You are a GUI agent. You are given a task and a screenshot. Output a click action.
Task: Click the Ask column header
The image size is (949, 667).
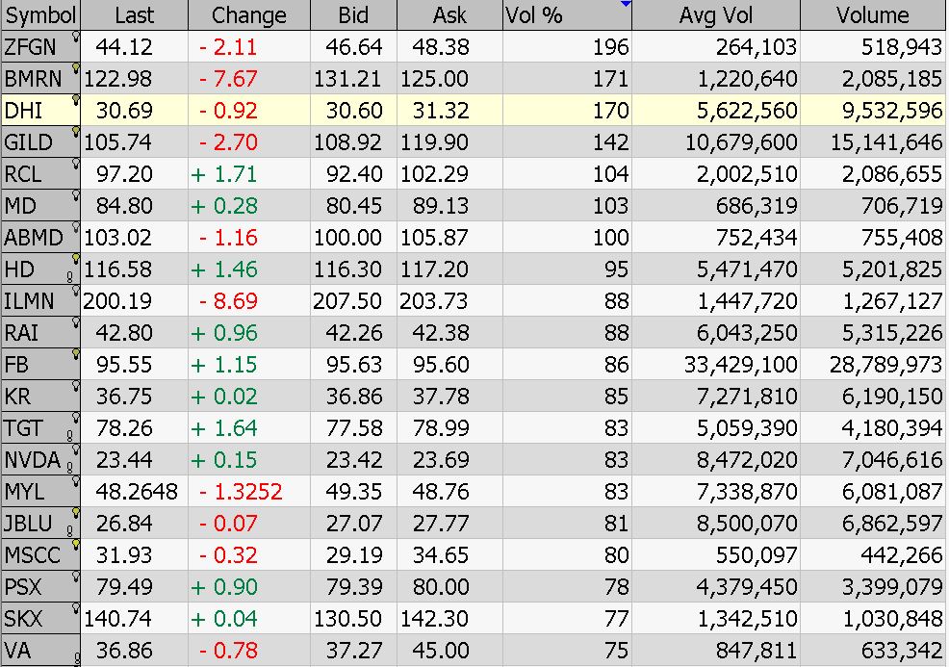(x=449, y=15)
